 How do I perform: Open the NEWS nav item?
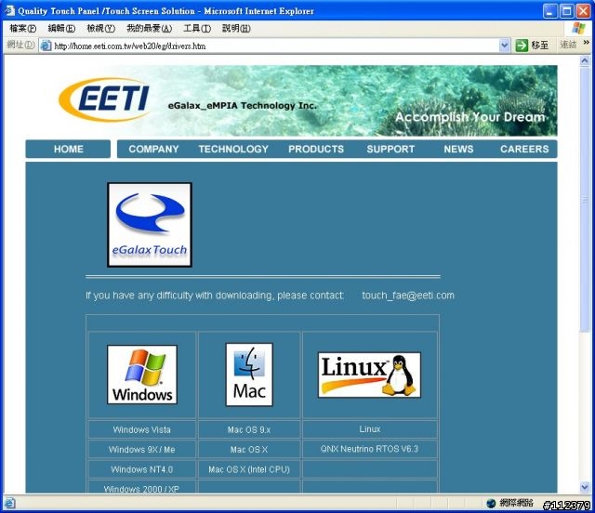(x=458, y=149)
